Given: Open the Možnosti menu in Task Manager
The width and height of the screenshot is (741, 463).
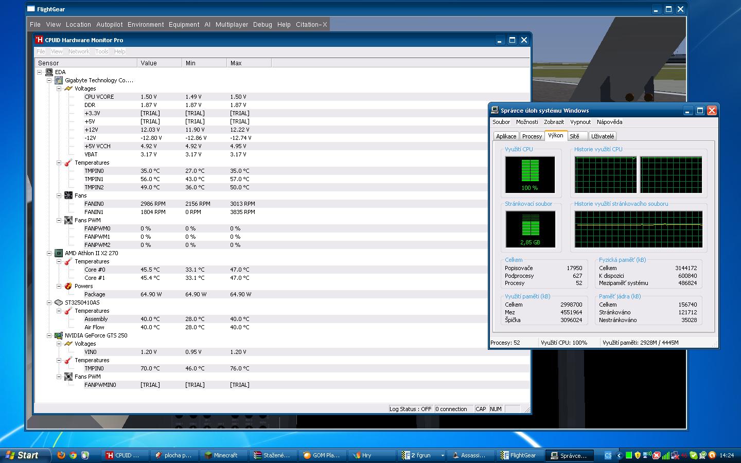Looking at the screenshot, I should [527, 122].
